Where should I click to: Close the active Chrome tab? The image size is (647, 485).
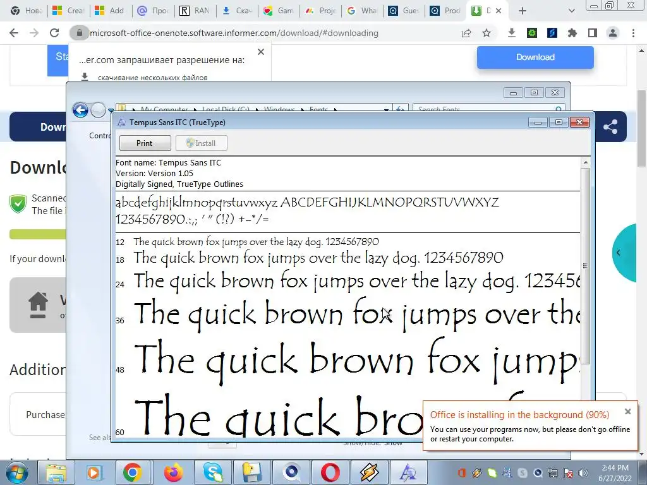tap(499, 11)
